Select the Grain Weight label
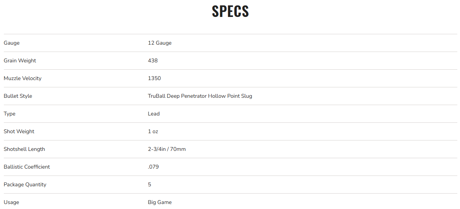Screen dimensions: 460x209 coord(20,60)
